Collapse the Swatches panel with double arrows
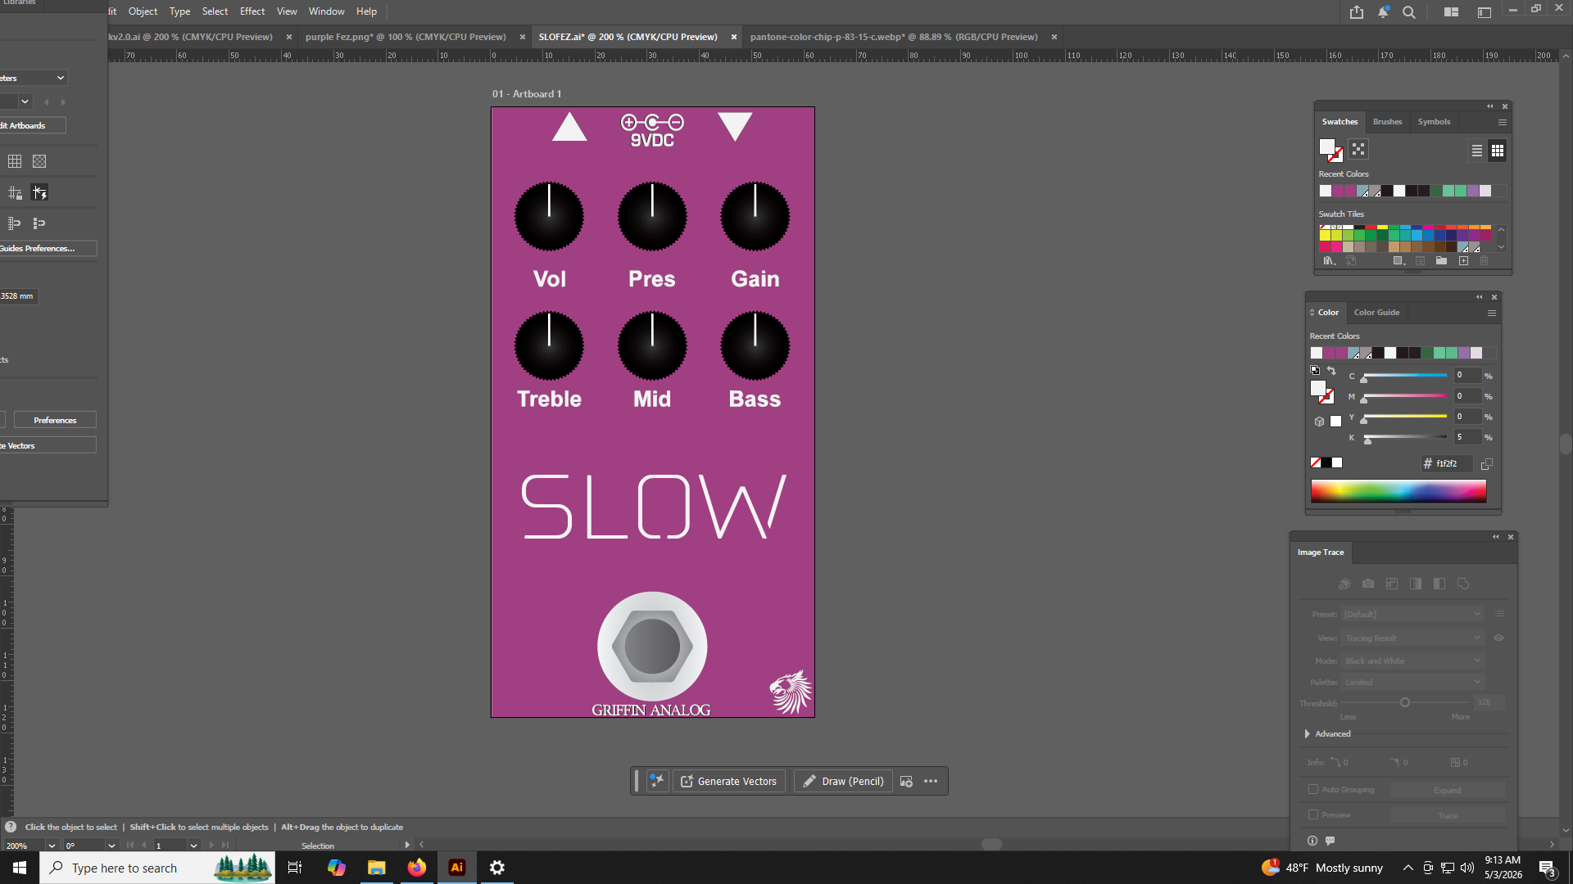1573x884 pixels. 1490,106
